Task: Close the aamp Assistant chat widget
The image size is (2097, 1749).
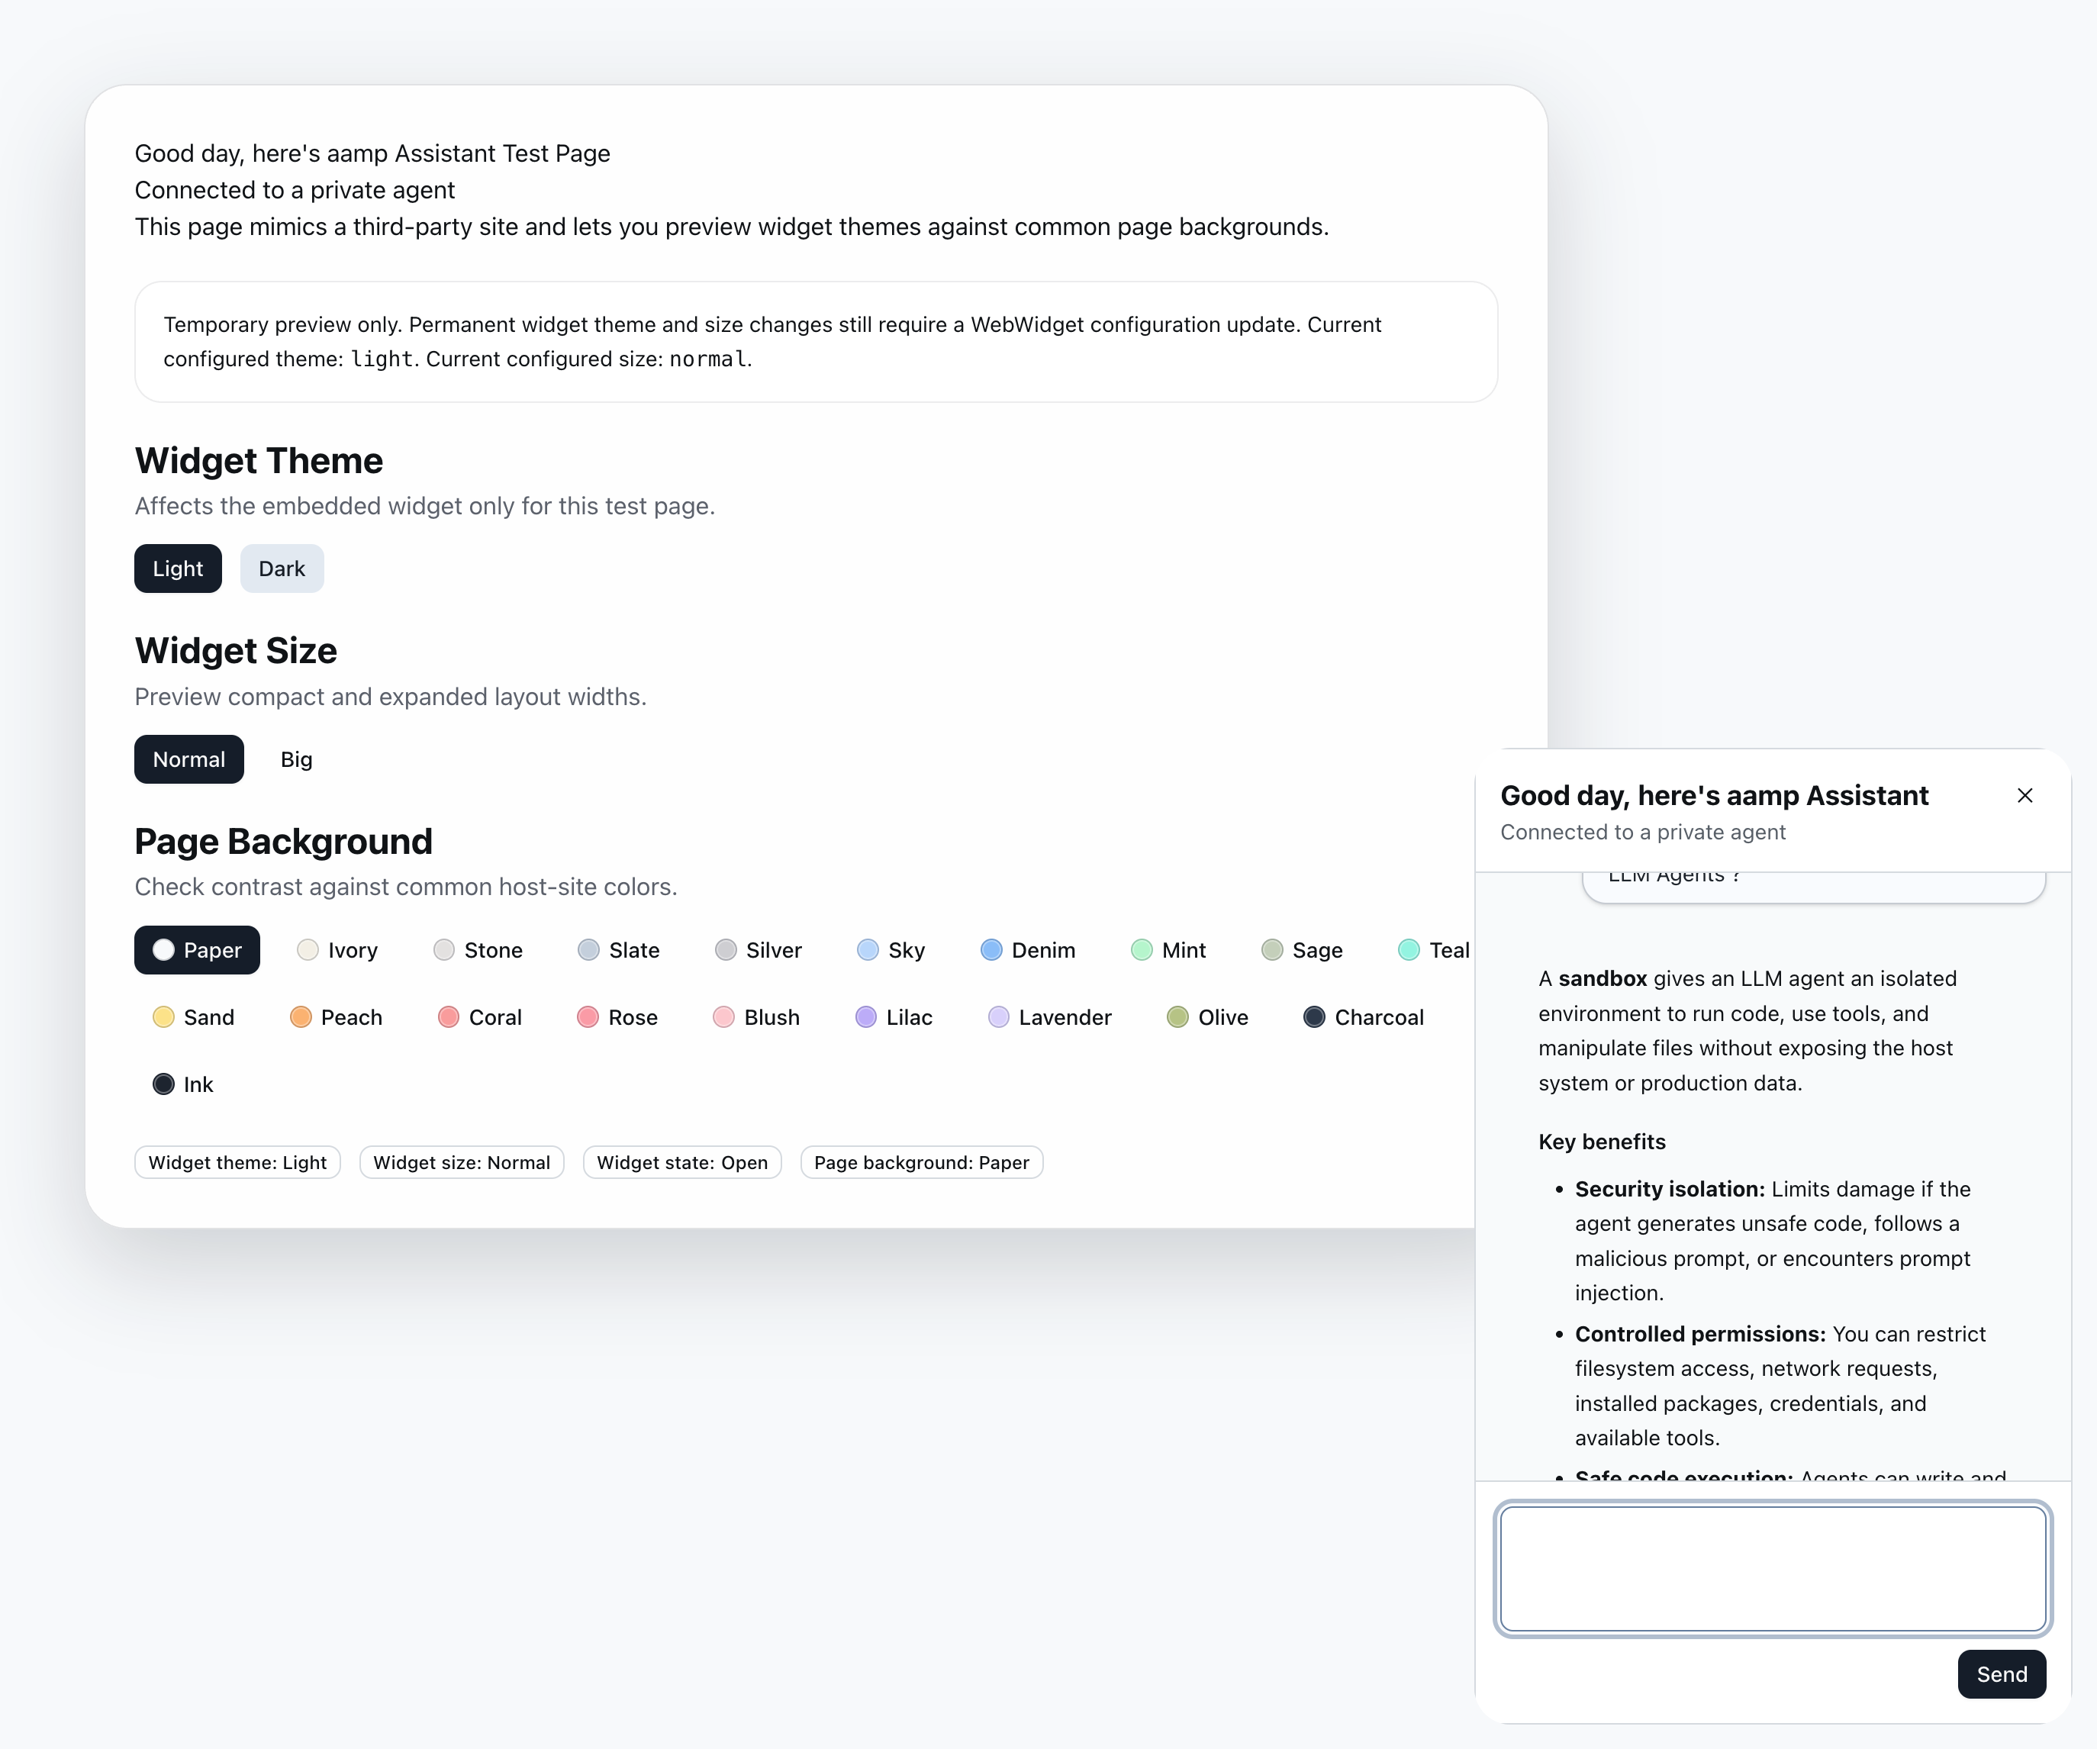Action: pyautogui.click(x=2024, y=796)
